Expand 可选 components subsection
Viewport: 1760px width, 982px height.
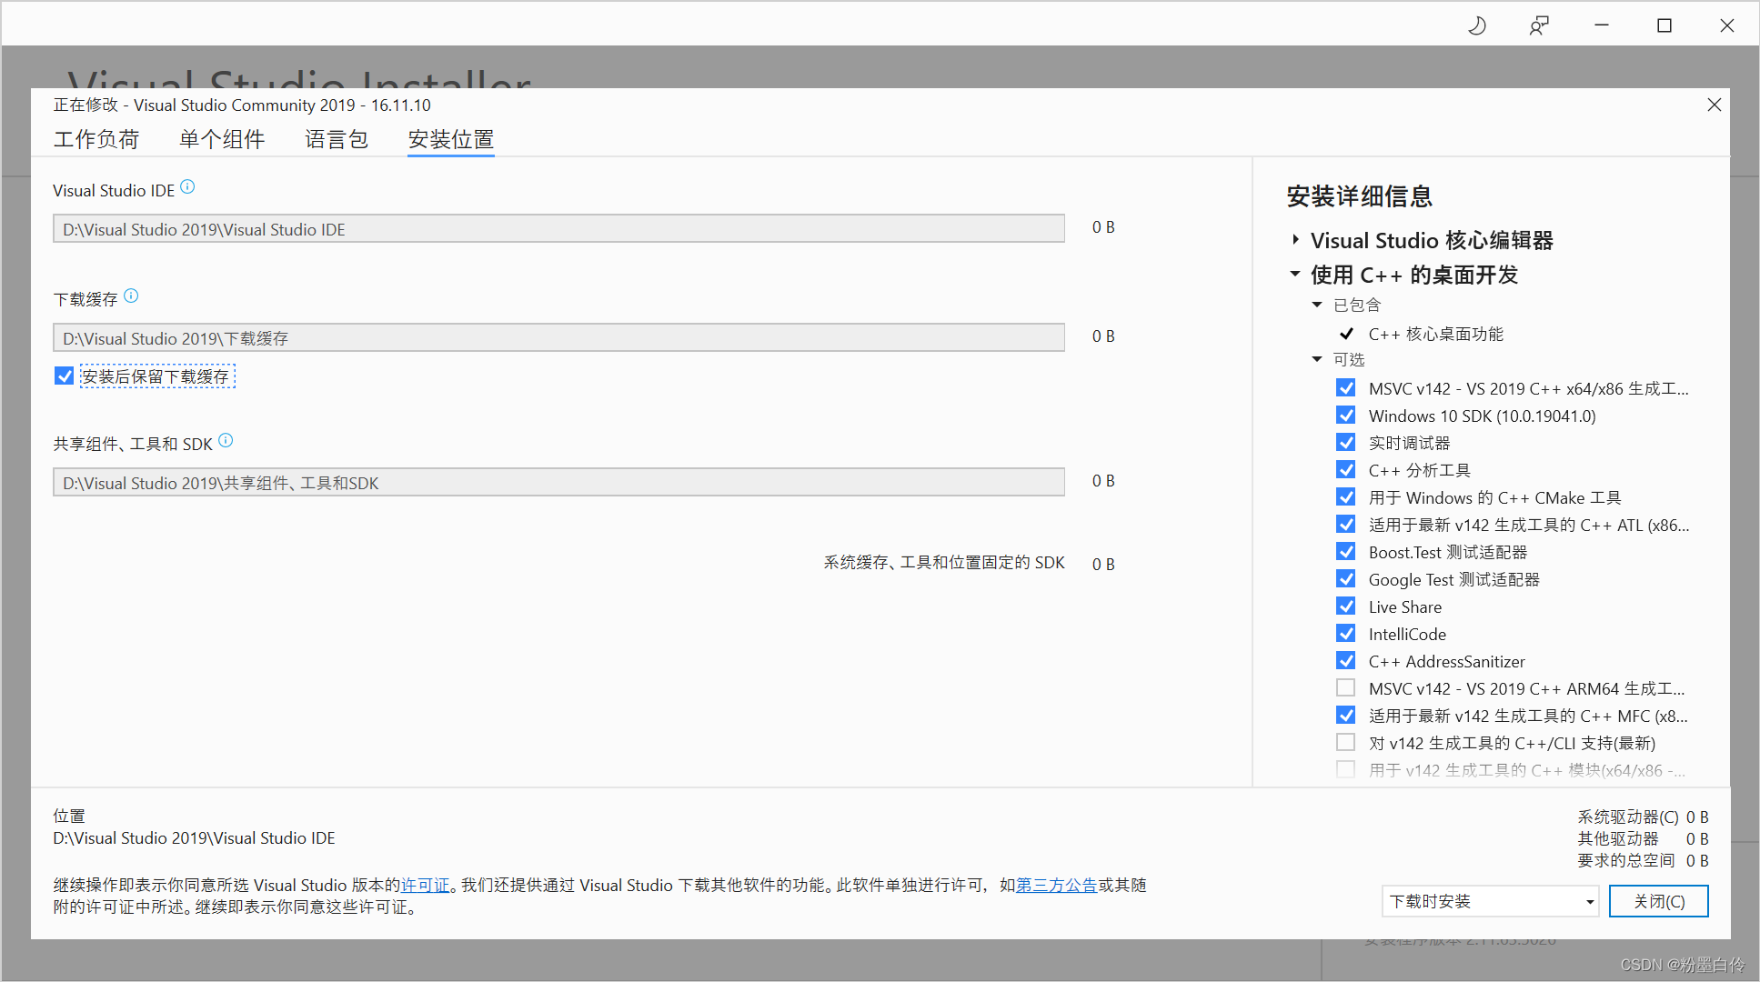(x=1322, y=360)
